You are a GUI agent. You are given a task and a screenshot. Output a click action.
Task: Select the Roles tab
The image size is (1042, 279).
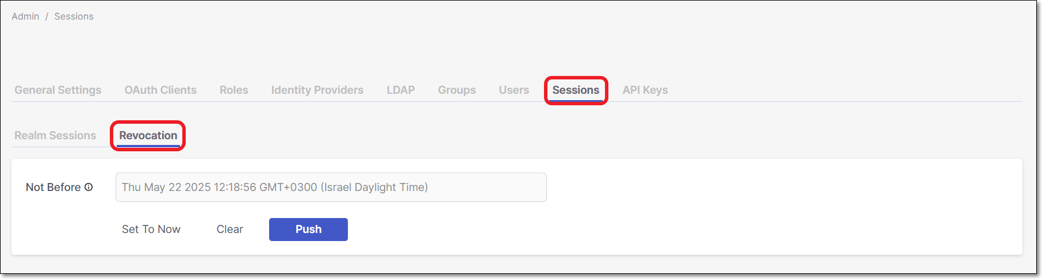[x=234, y=90]
